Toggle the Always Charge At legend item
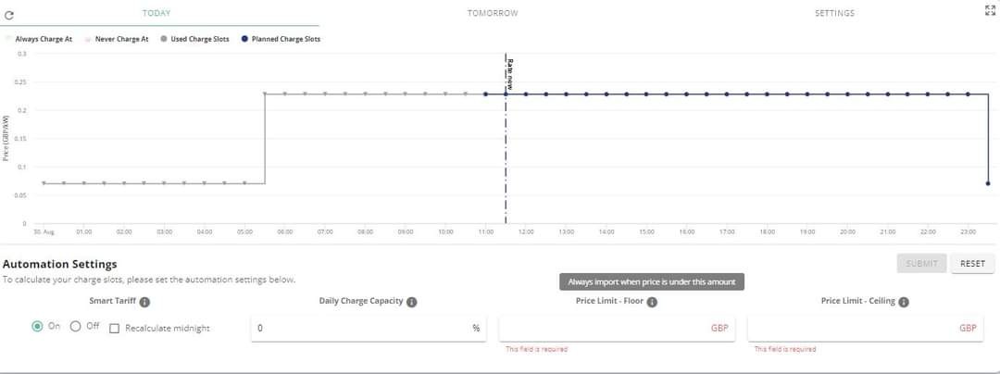Viewport: 1000px width, 374px height. 40,40
